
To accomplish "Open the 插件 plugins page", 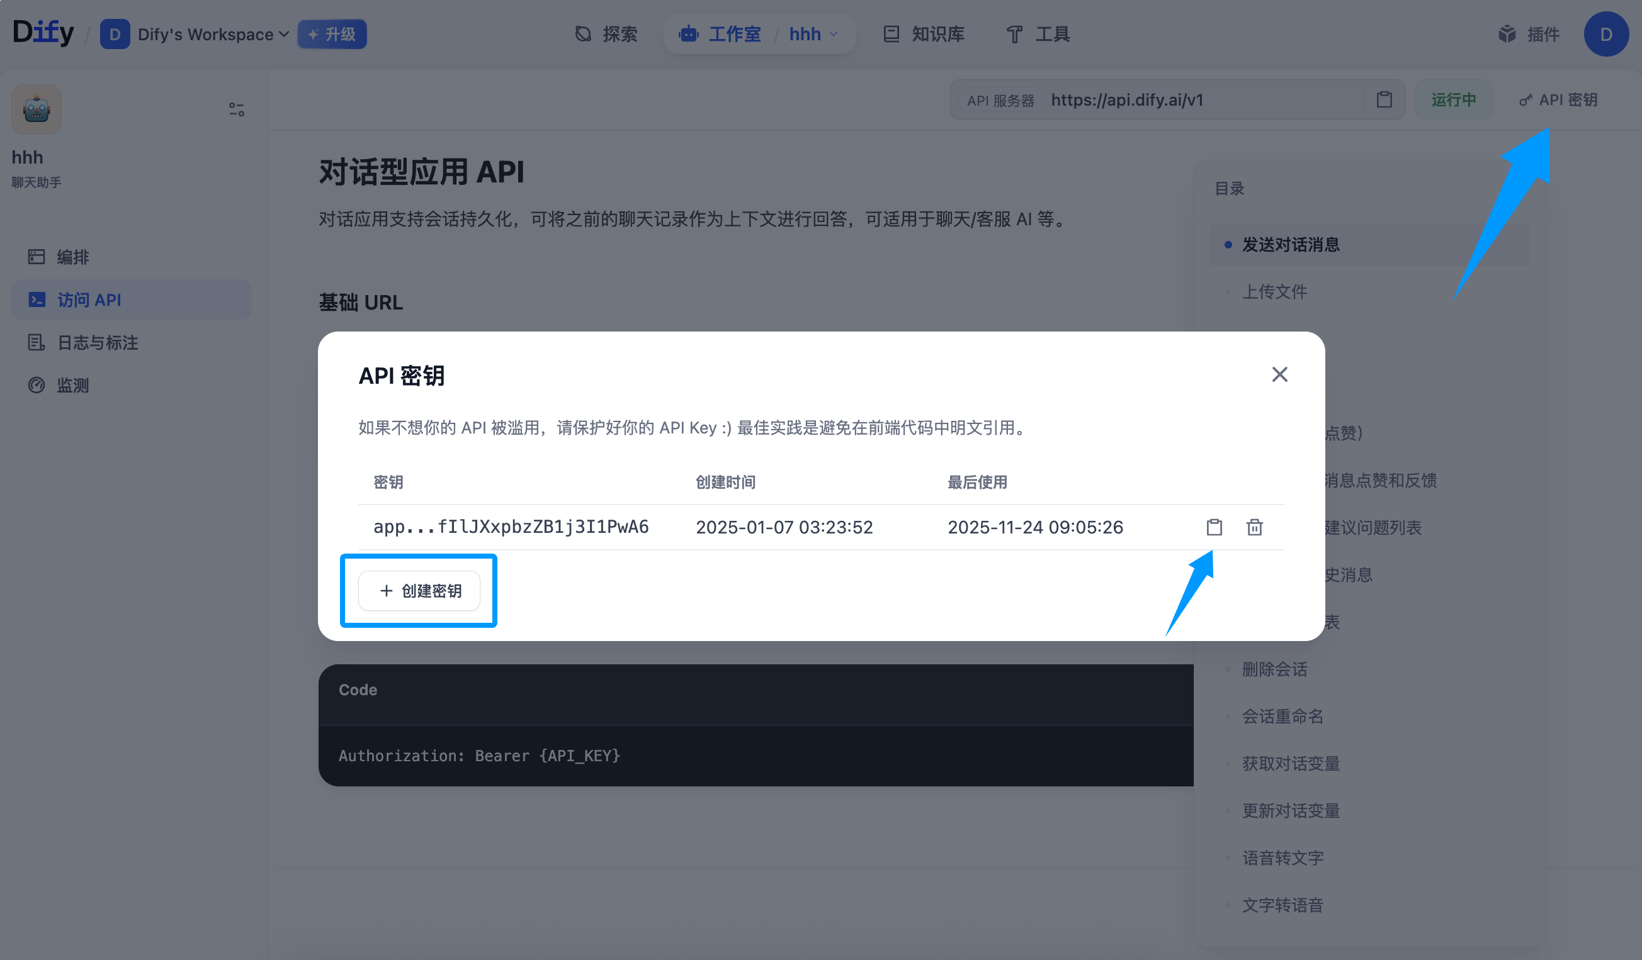I will coord(1529,35).
